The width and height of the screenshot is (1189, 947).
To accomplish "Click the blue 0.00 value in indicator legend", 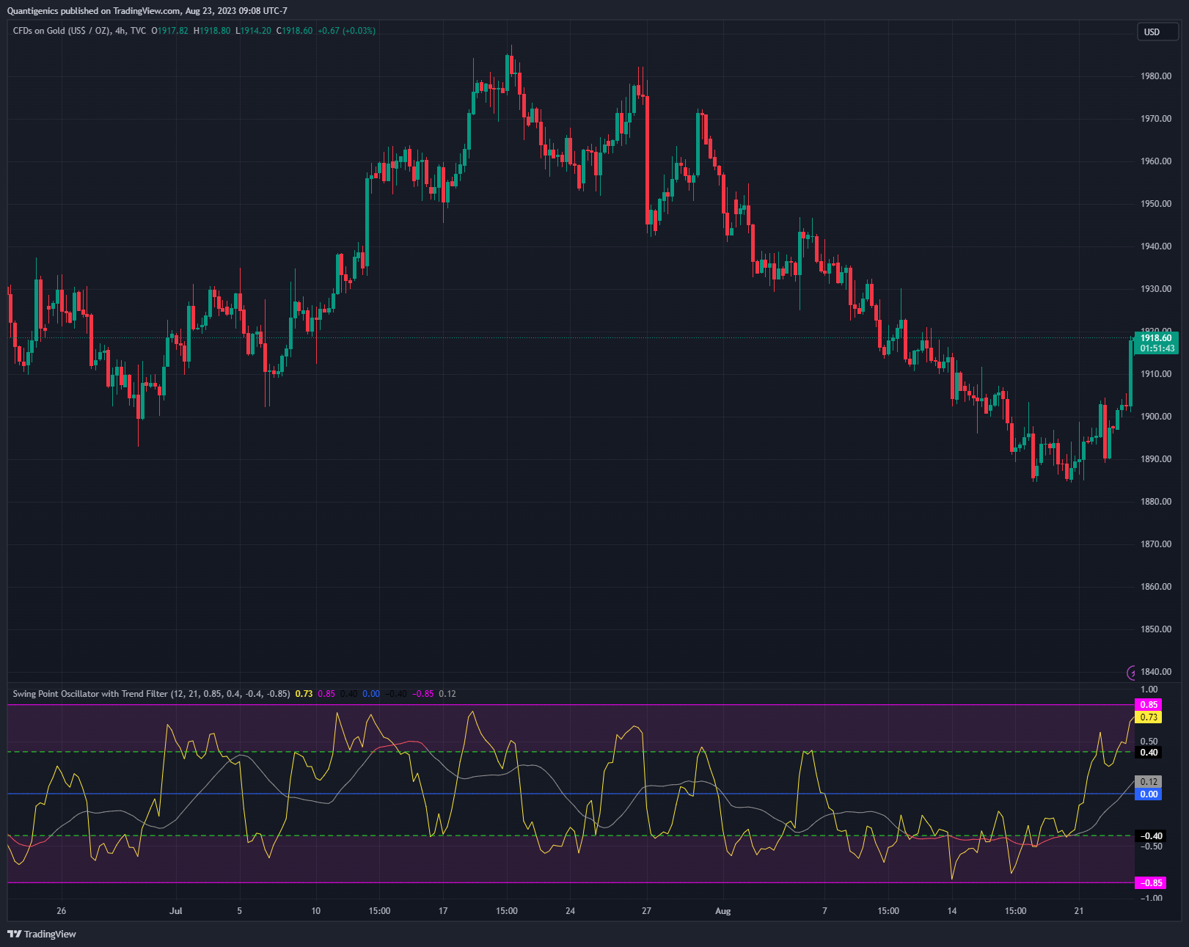I will (371, 694).
